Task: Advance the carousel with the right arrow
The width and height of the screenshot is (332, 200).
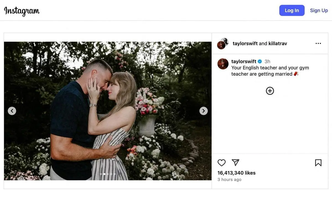Action: coord(203,110)
